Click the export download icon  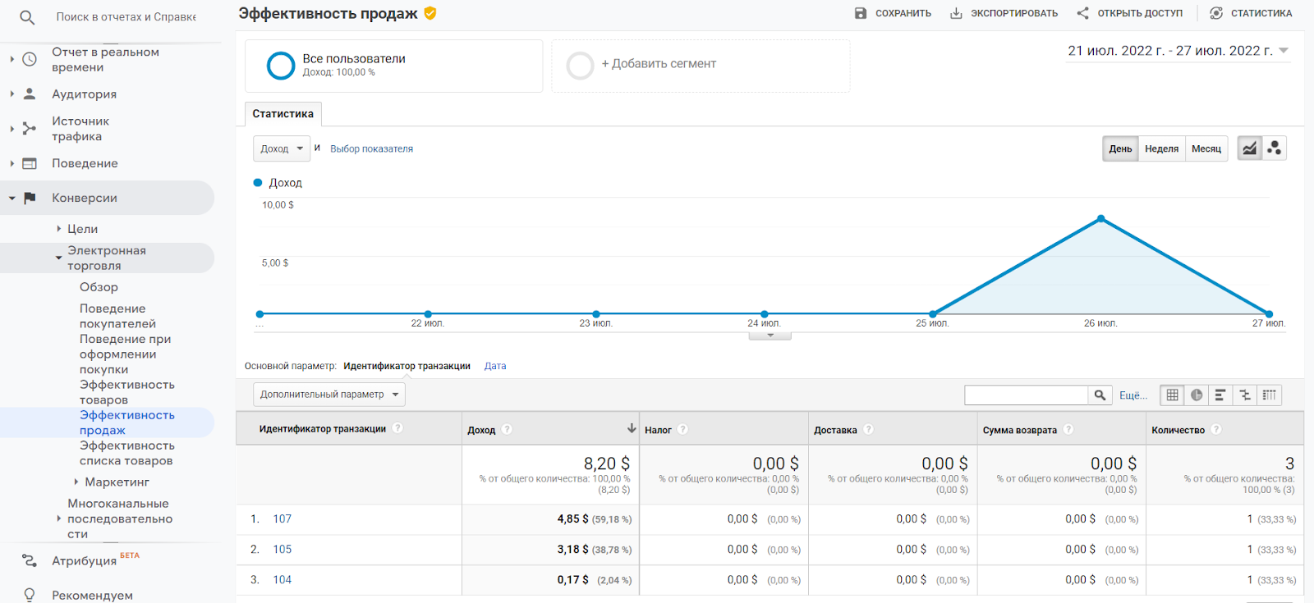956,13
